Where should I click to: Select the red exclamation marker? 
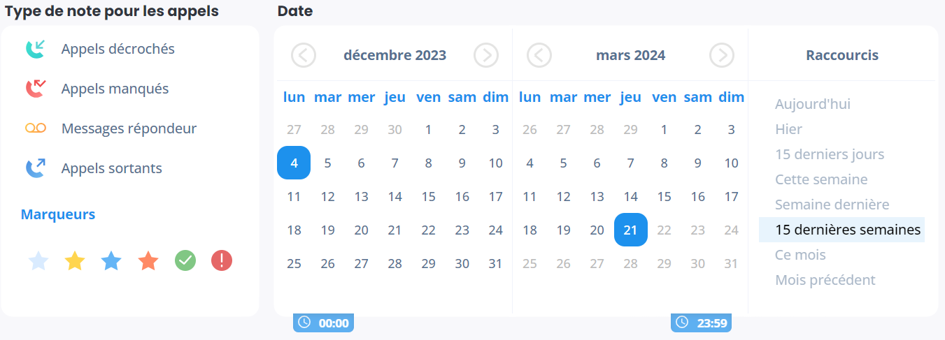222,261
